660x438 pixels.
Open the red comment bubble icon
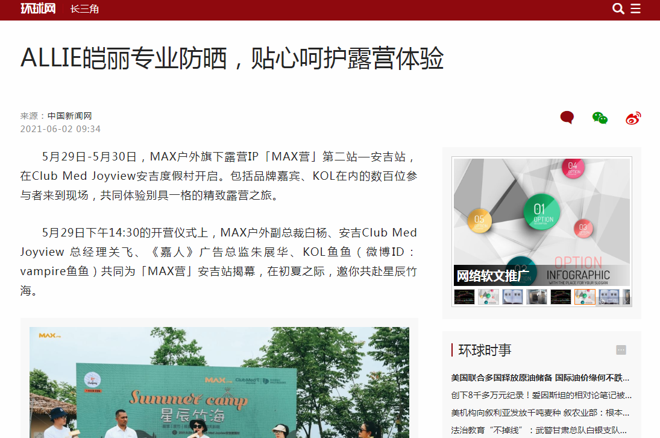567,118
